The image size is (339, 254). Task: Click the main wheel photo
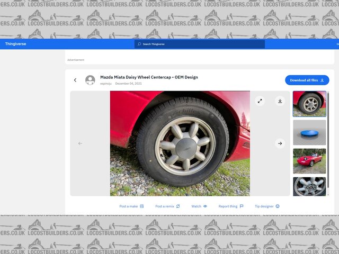coord(180,143)
